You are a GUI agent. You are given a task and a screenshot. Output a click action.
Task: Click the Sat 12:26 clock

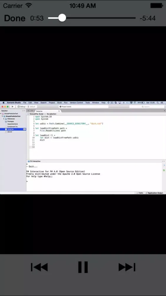click(150, 102)
